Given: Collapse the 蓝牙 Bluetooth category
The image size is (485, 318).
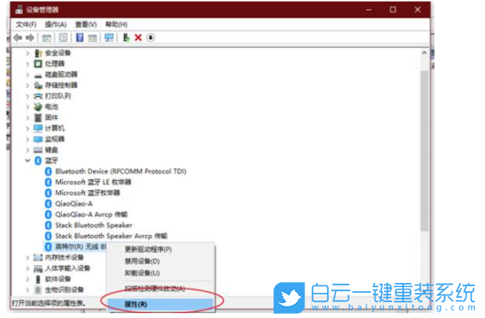Looking at the screenshot, I should [28, 161].
